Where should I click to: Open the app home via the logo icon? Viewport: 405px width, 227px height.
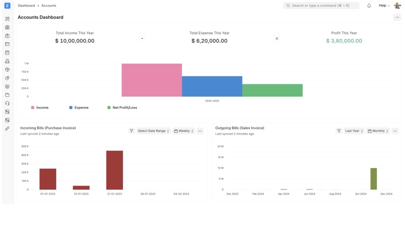point(7,5)
